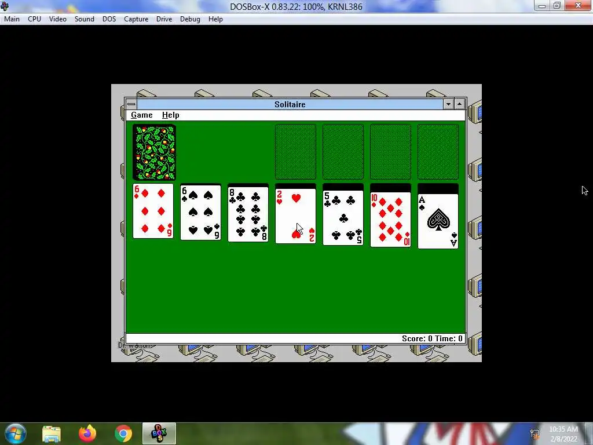Click the face-down stock deck
Screen dimensions: 593x445
[154, 152]
